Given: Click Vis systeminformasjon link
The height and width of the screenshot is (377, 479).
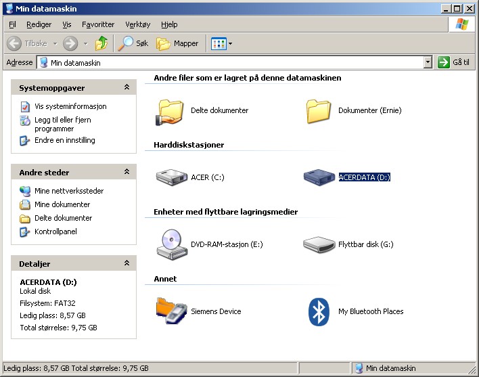Looking at the screenshot, I should (x=70, y=106).
